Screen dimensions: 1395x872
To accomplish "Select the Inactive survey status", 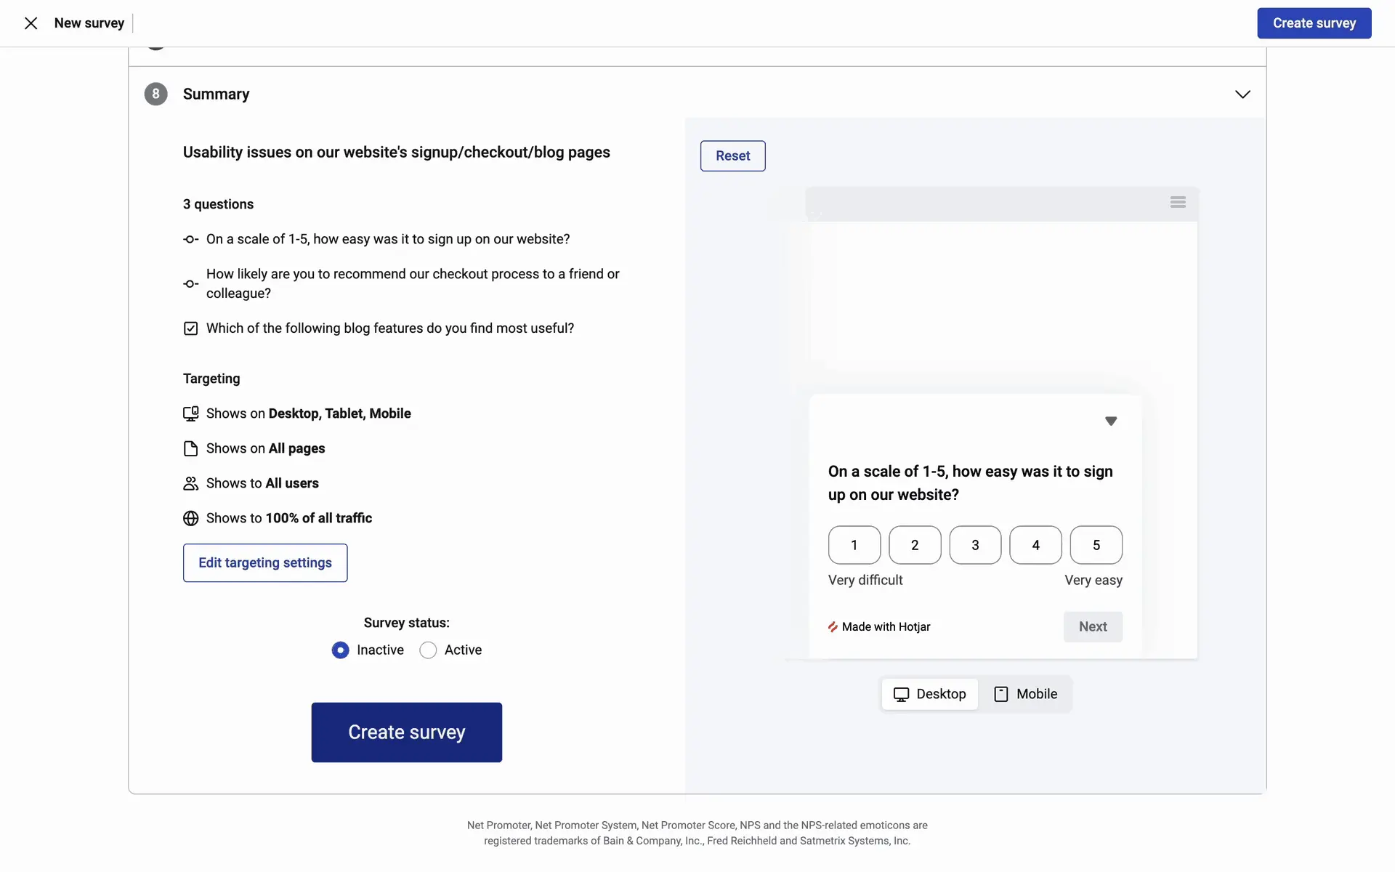I will pos(340,650).
